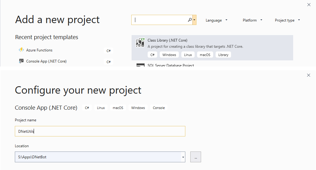
Task: Click the Library tag on Class Library
Action: (x=223, y=55)
